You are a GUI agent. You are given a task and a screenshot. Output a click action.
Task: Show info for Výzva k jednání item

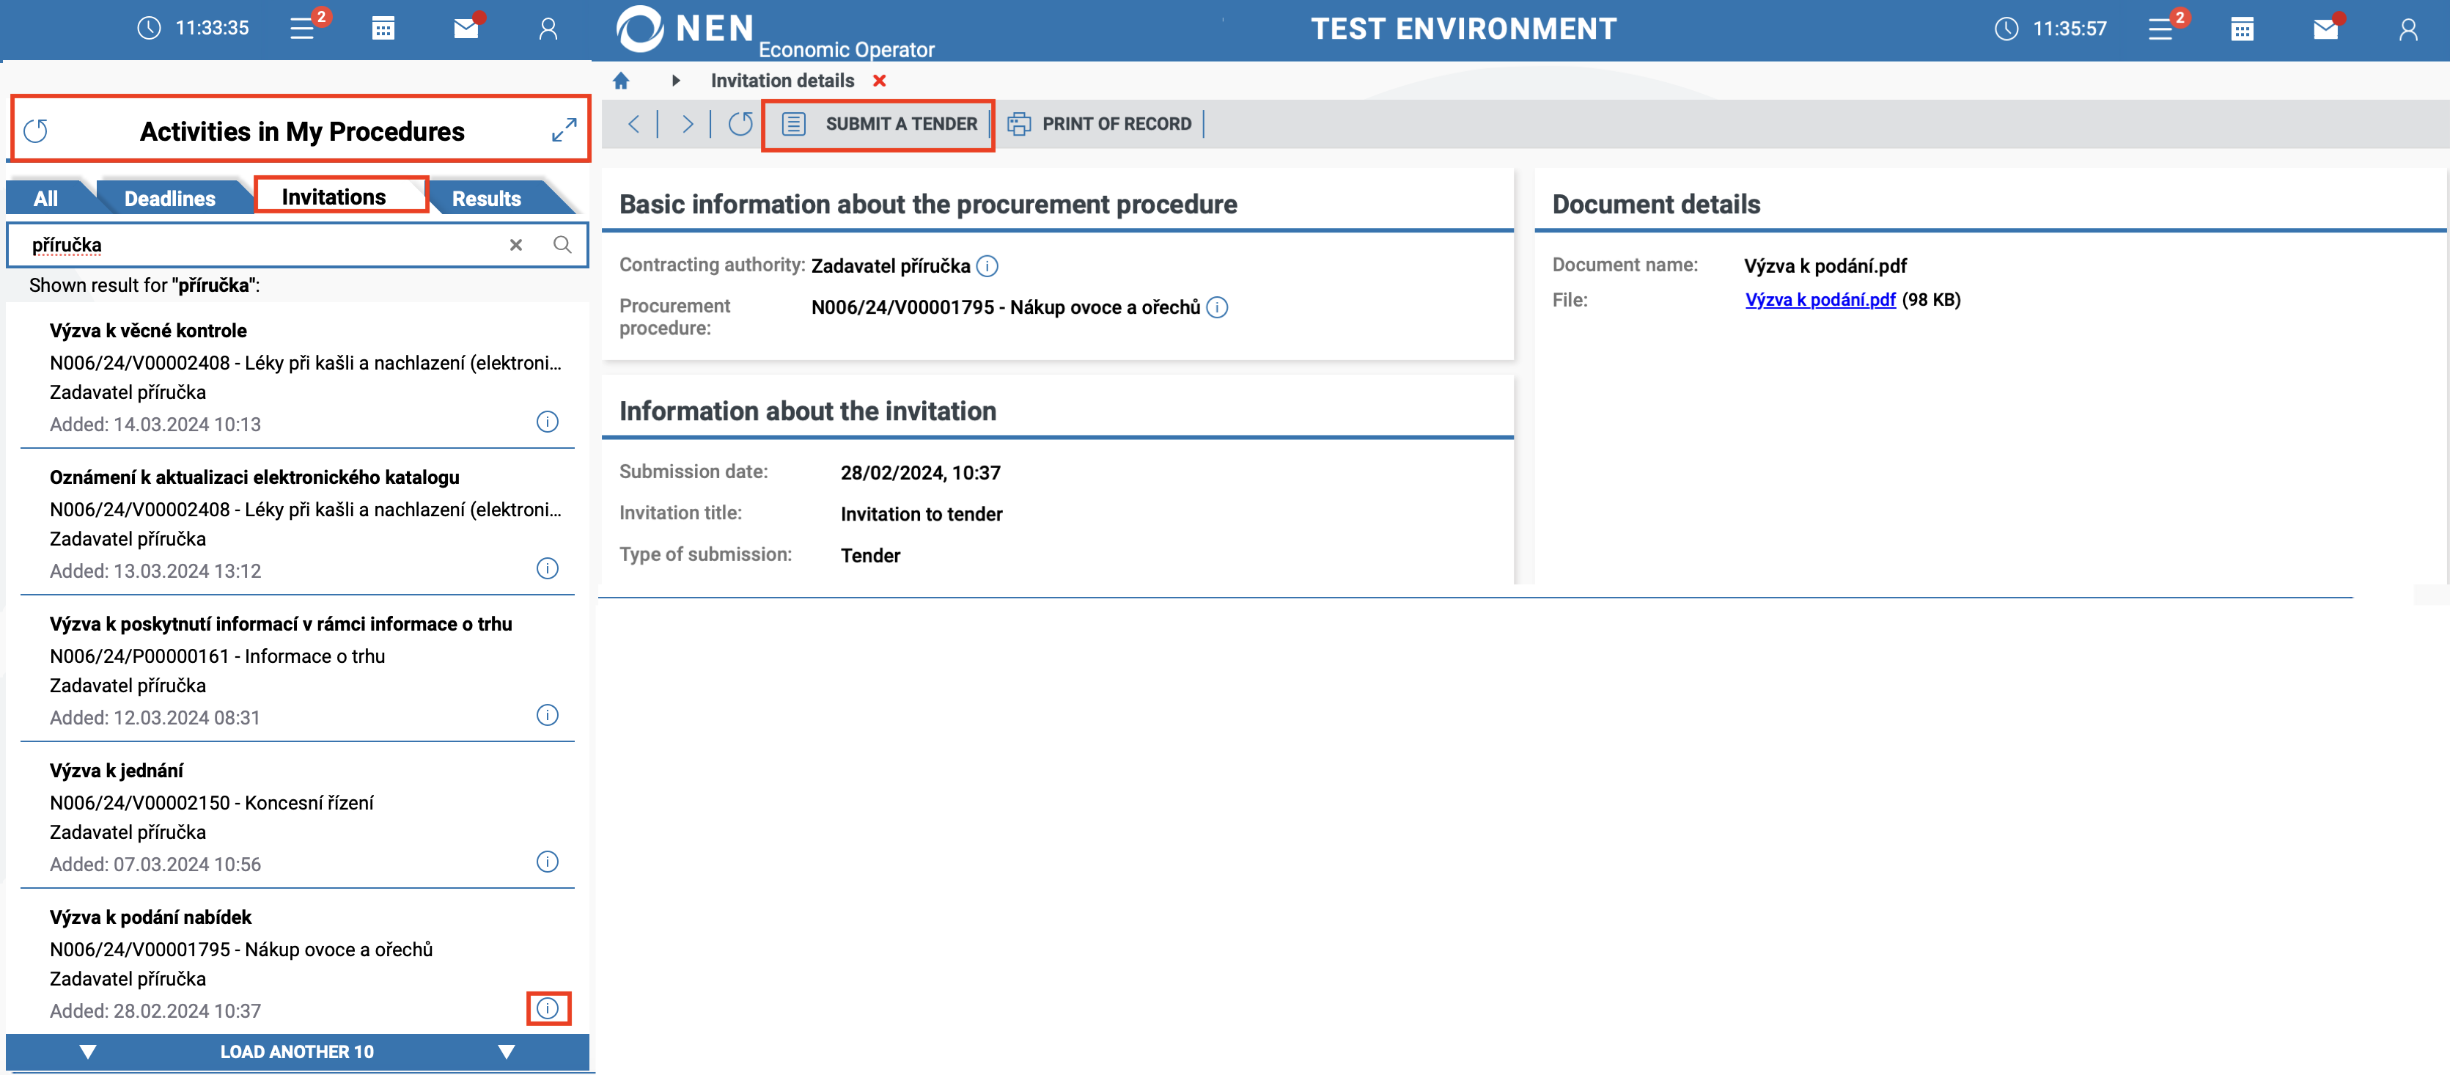point(548,861)
